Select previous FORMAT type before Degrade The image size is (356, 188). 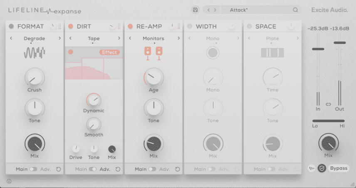pyautogui.click(x=11, y=38)
